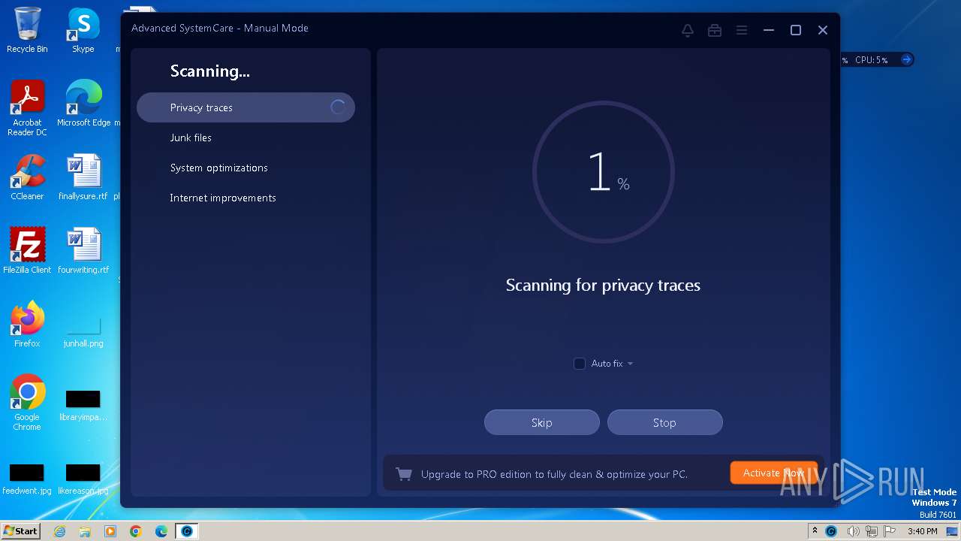Open the Windows Start menu

20,531
